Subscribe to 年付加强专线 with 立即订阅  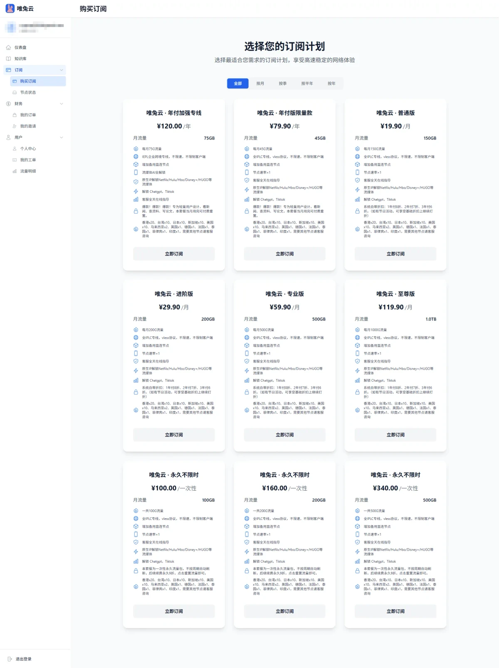point(174,254)
